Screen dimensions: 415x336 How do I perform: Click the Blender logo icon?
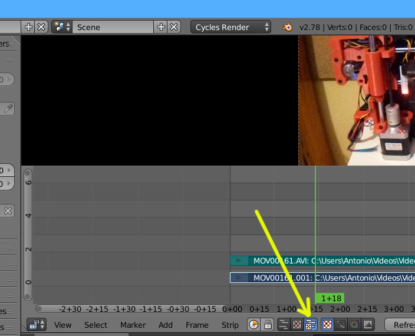coord(287,27)
